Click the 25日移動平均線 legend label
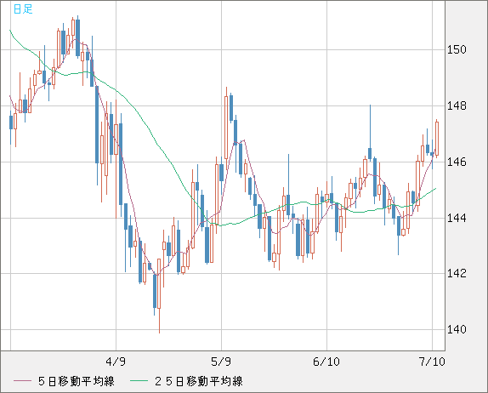Viewport: 488px width, 393px height. [199, 381]
